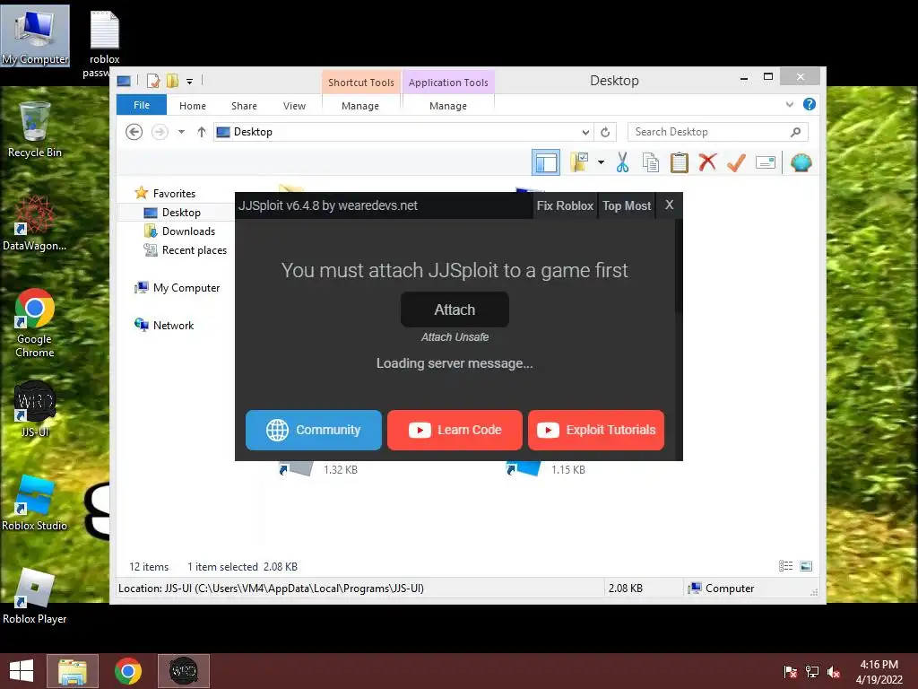
Task: Toggle Top Most in JJSploit
Action: 627,205
